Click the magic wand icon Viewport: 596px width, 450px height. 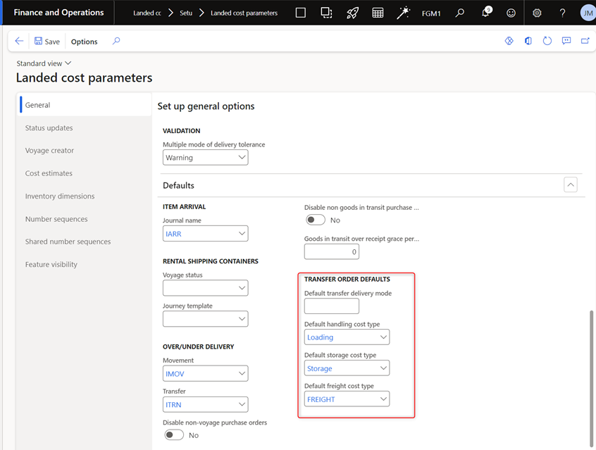[404, 13]
